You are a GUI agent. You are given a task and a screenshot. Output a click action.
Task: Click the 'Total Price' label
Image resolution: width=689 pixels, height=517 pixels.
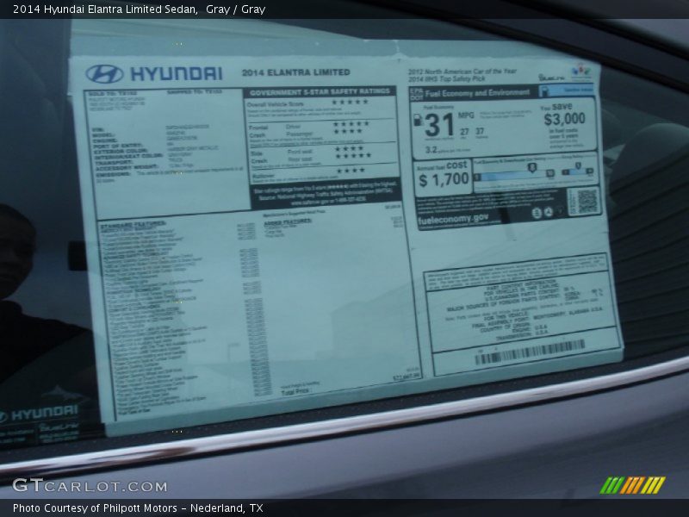295,391
